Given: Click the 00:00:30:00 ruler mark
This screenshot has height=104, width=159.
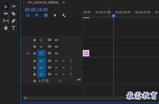Looking at the screenshot, I should pos(123,12).
